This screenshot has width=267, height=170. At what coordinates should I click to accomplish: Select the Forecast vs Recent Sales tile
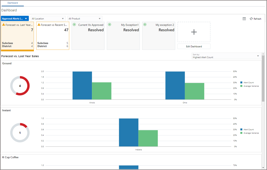pos(52,36)
